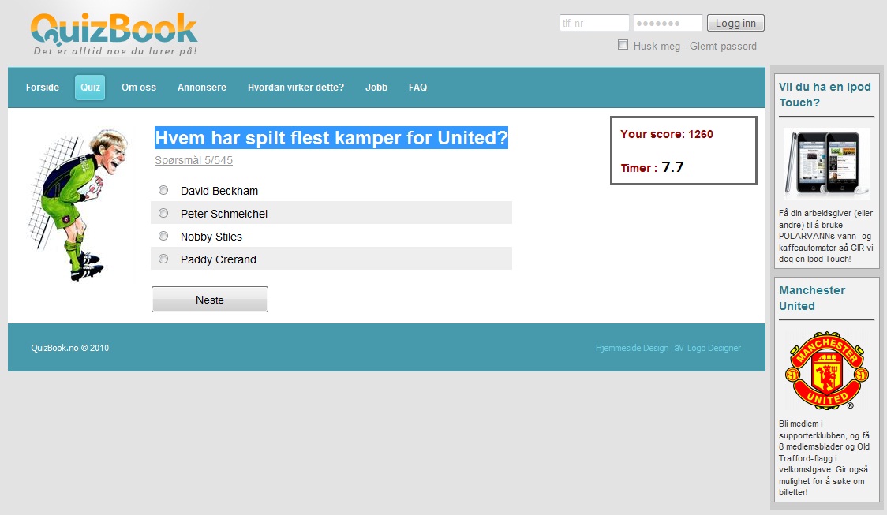887x515 pixels.
Task: Navigate to Annonsere
Action: [x=202, y=87]
